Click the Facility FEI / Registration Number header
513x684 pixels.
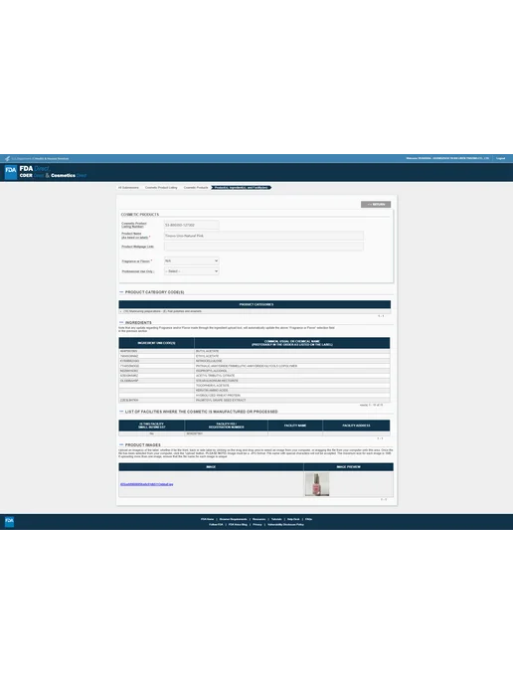(x=226, y=426)
